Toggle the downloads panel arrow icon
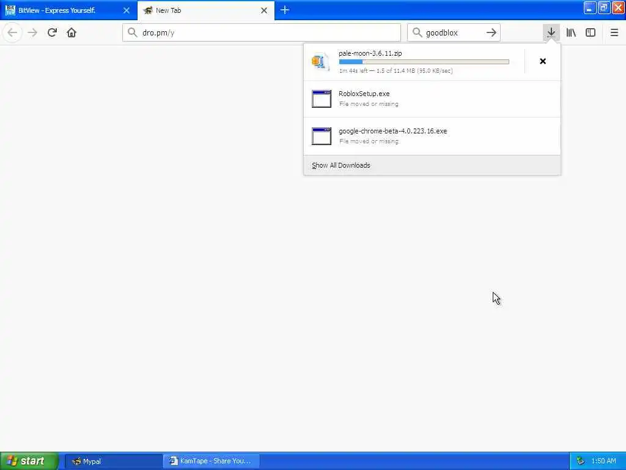This screenshot has width=626, height=470. click(551, 32)
